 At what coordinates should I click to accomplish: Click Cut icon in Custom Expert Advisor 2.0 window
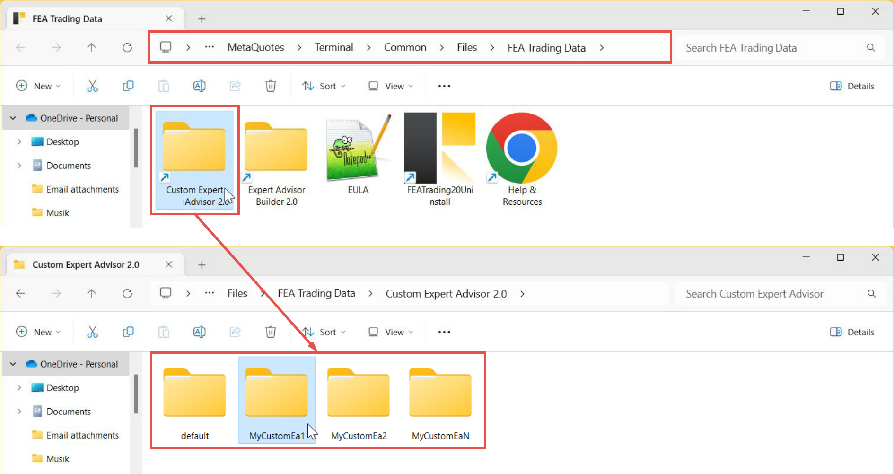tap(93, 332)
